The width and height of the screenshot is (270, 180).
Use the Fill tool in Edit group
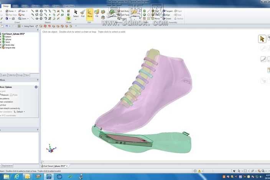[x=97, y=14]
